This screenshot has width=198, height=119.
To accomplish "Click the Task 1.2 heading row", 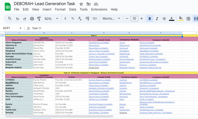I will tap(94, 73).
